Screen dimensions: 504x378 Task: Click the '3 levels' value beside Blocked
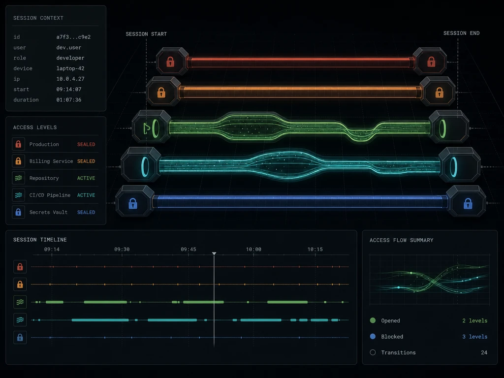[475, 337]
